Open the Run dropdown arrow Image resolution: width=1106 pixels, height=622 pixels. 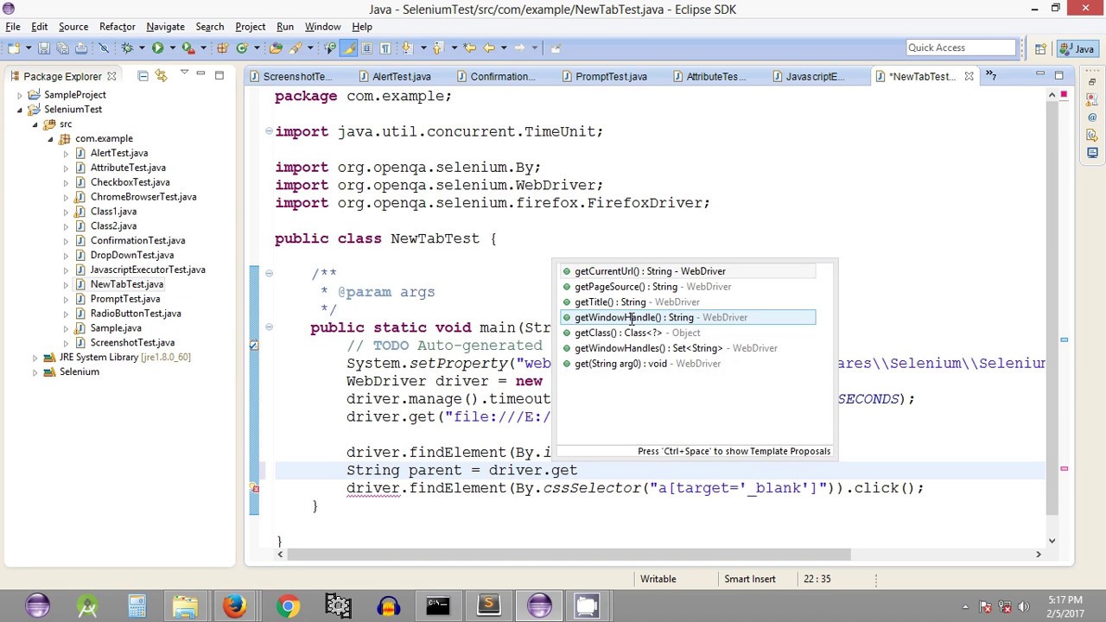point(173,48)
